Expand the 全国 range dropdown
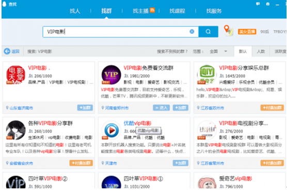The image size is (287, 193). pos(218,52)
